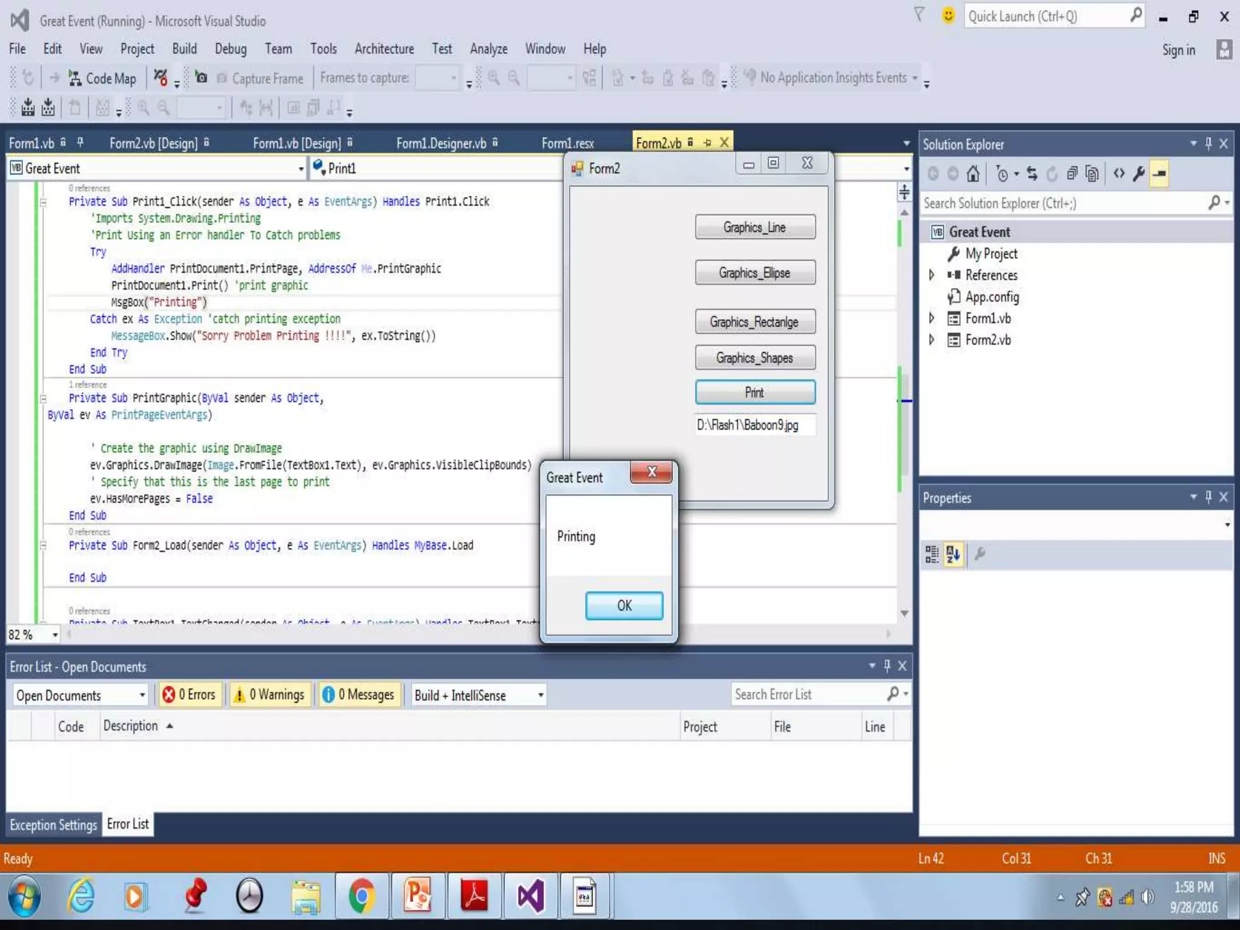Toggle the 0 Warnings filter
Screen dimensions: 1240x930
point(269,694)
